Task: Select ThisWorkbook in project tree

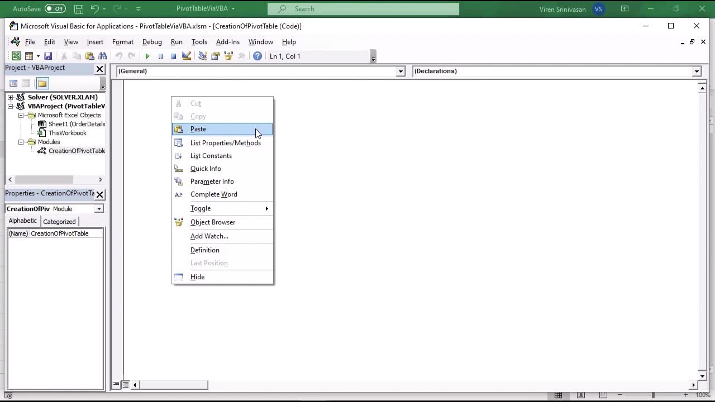Action: (67, 133)
